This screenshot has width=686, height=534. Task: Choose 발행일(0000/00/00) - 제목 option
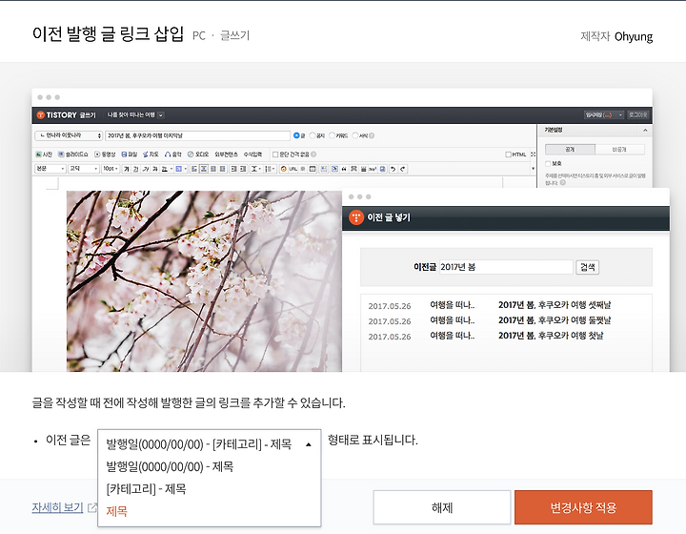[170, 466]
